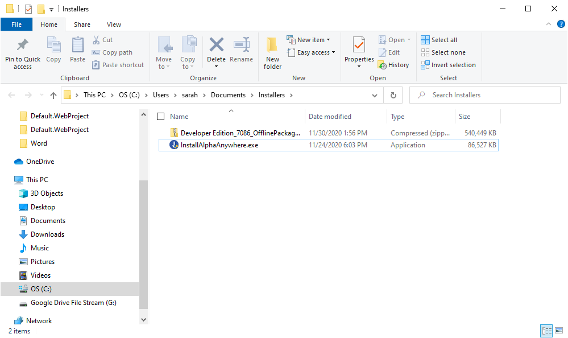Tick the select-all checkbox beside the Name header
The image size is (568, 338).
(x=160, y=117)
